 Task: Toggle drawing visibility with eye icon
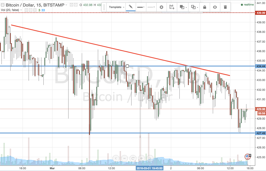pyautogui.click(x=215, y=7)
